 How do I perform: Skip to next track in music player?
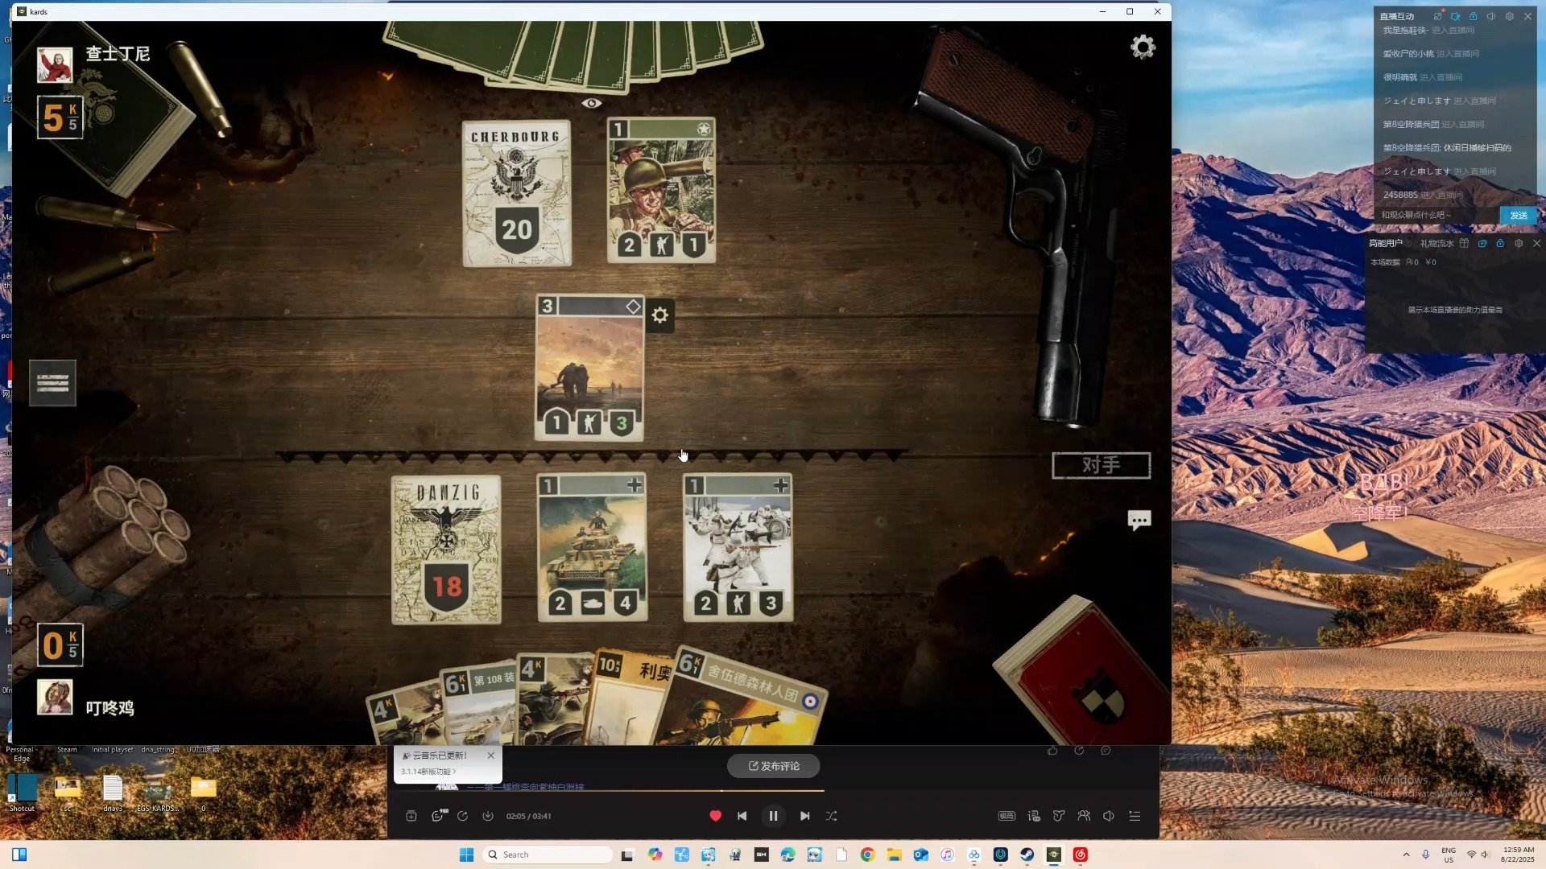(x=804, y=816)
